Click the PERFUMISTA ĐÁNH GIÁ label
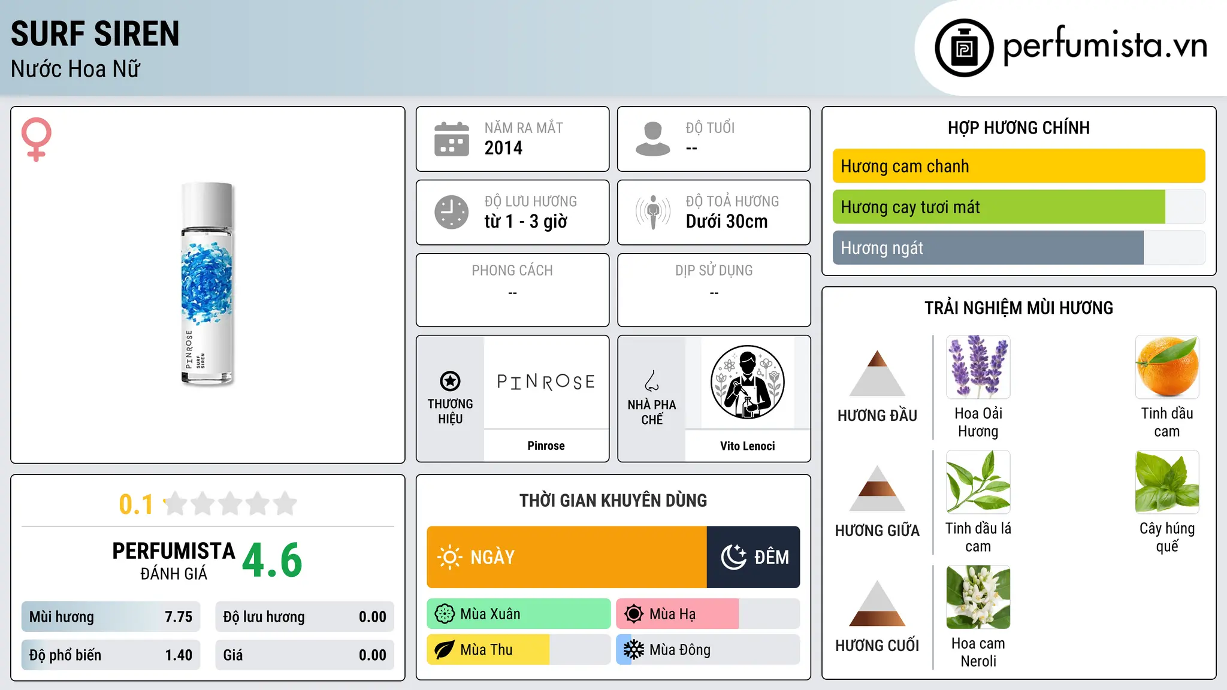 tap(174, 561)
